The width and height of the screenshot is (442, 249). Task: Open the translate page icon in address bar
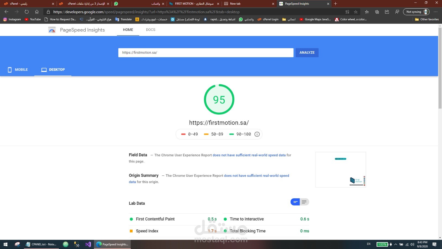click(x=347, y=12)
